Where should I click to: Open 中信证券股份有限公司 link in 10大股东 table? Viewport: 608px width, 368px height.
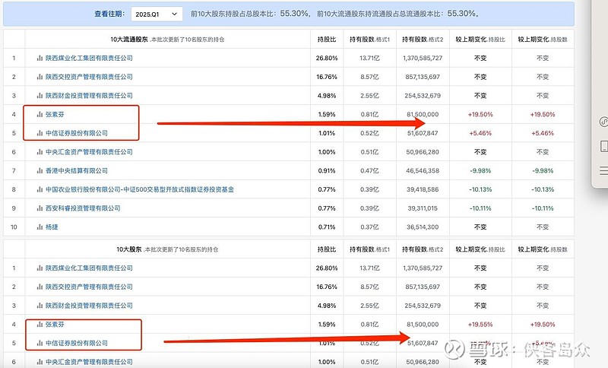coord(77,343)
